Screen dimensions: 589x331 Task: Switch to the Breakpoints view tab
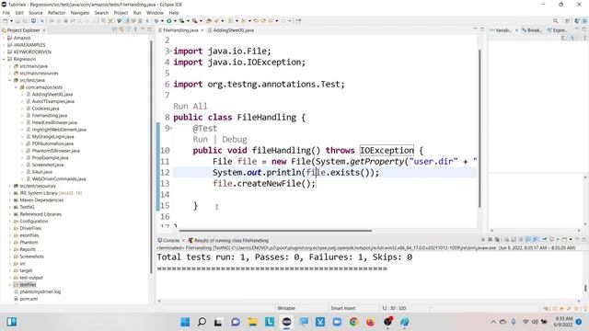pyautogui.click(x=532, y=30)
